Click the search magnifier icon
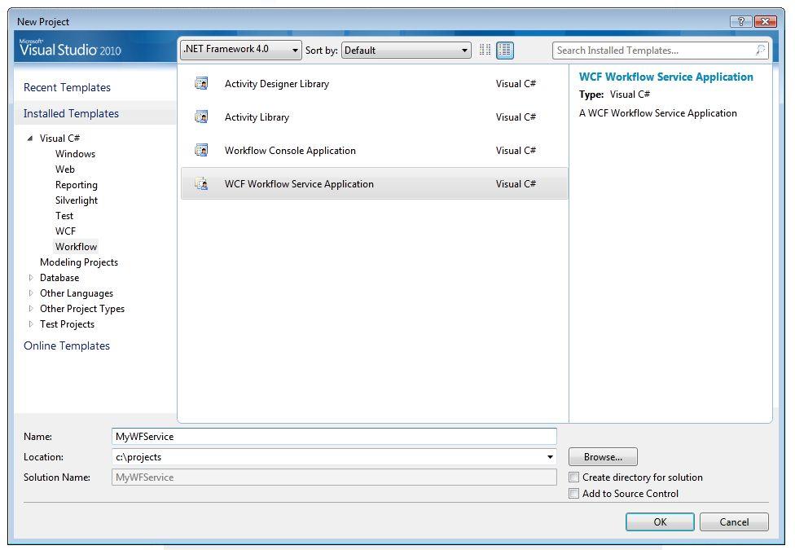 pos(760,50)
